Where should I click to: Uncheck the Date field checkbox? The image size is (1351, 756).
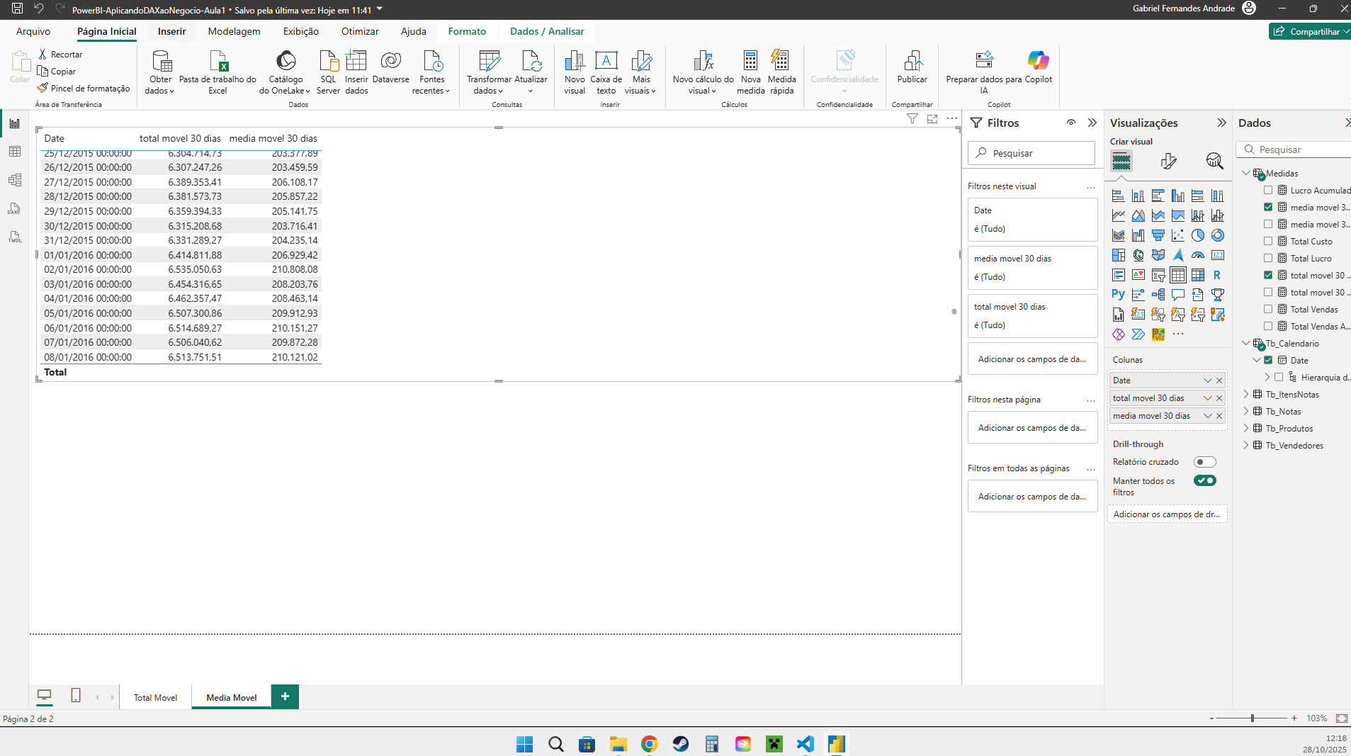[x=1268, y=361]
